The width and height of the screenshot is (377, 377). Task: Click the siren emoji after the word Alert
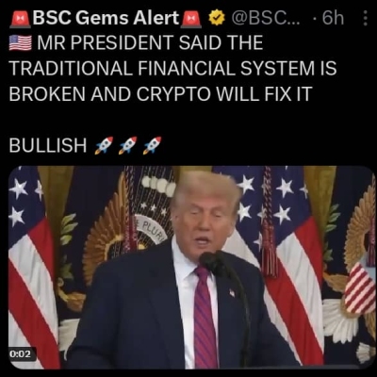point(191,18)
